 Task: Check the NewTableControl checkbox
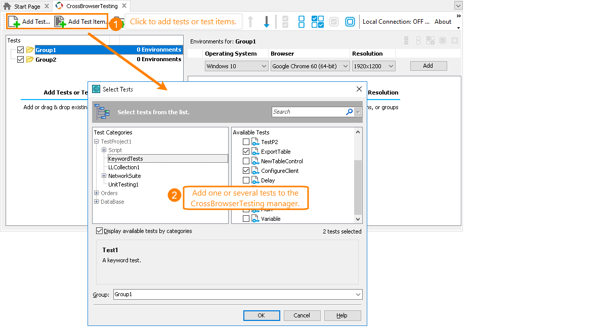(x=246, y=161)
